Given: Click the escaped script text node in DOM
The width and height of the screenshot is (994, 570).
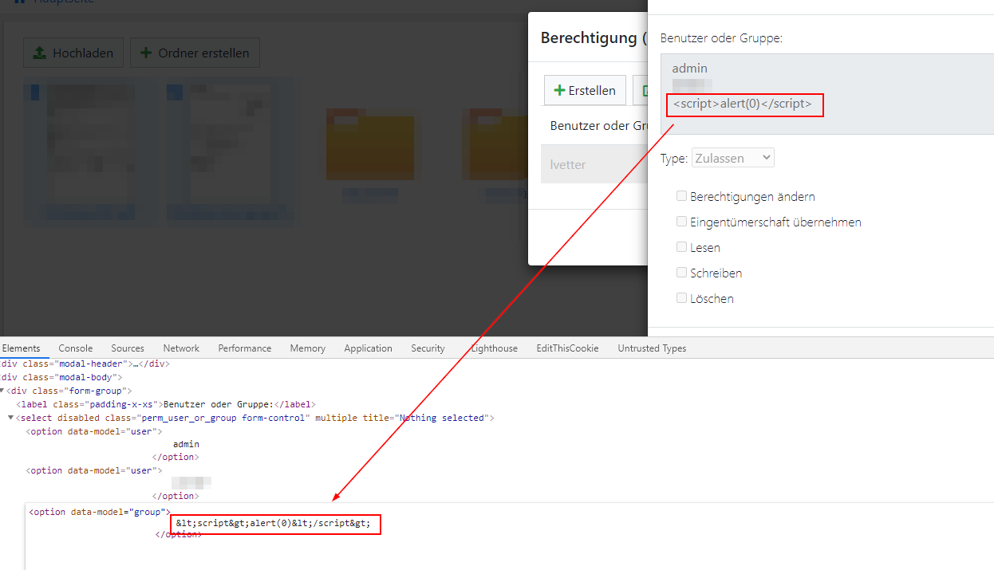Looking at the screenshot, I should (274, 523).
